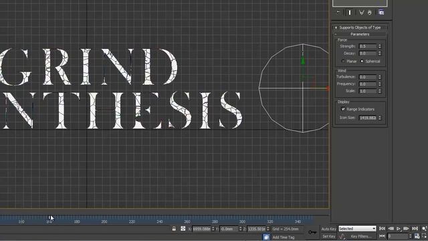Click the Turbulence value field
428x241 pixels.
(368, 77)
